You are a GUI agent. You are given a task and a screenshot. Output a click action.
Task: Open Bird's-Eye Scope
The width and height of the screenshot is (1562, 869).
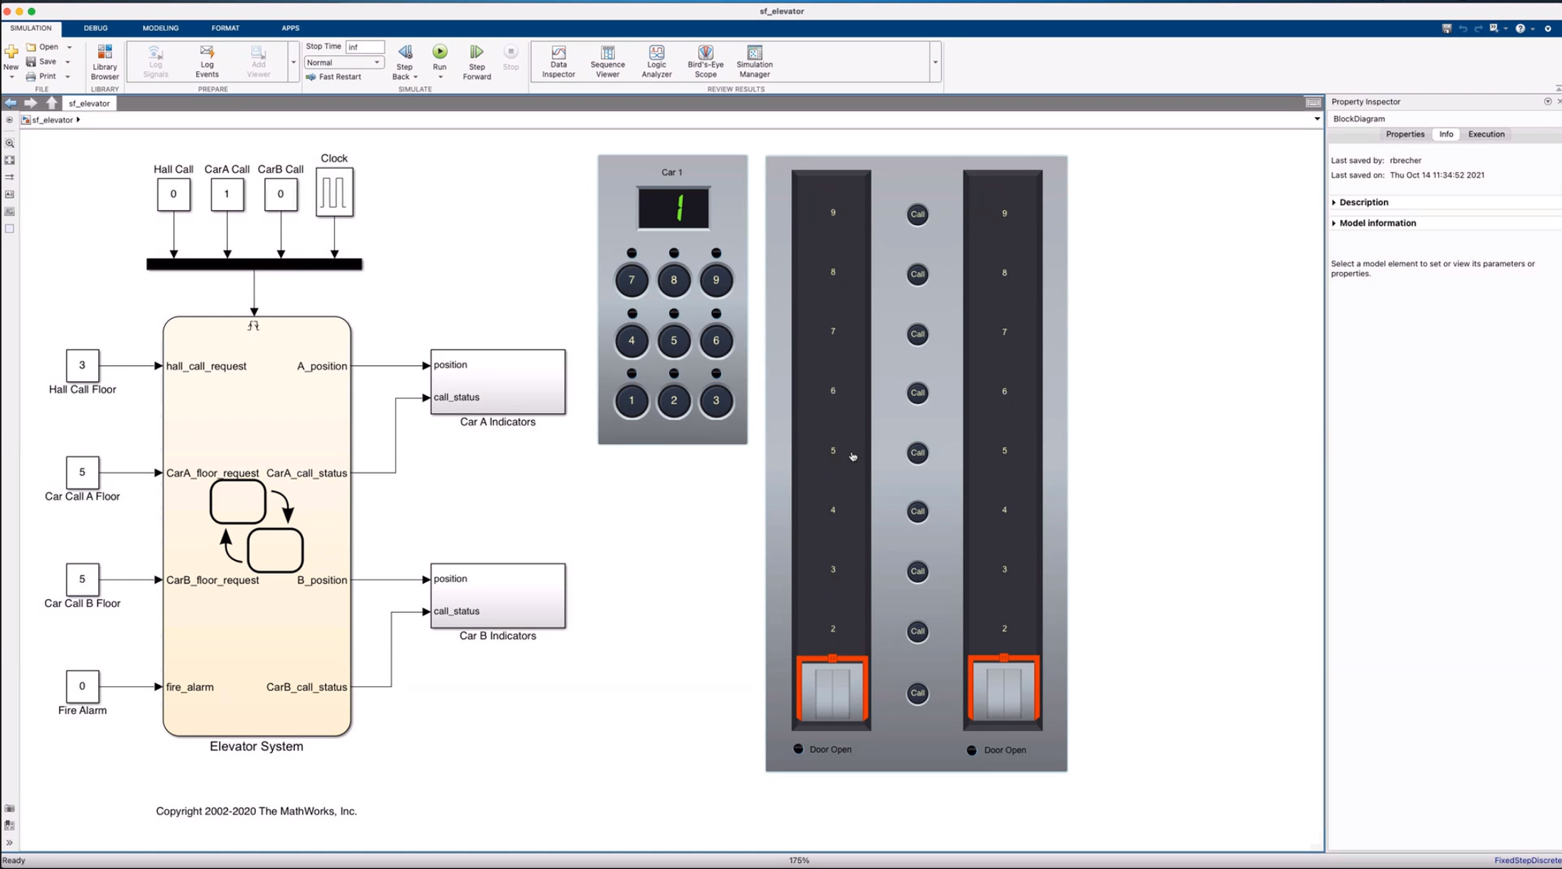(705, 60)
